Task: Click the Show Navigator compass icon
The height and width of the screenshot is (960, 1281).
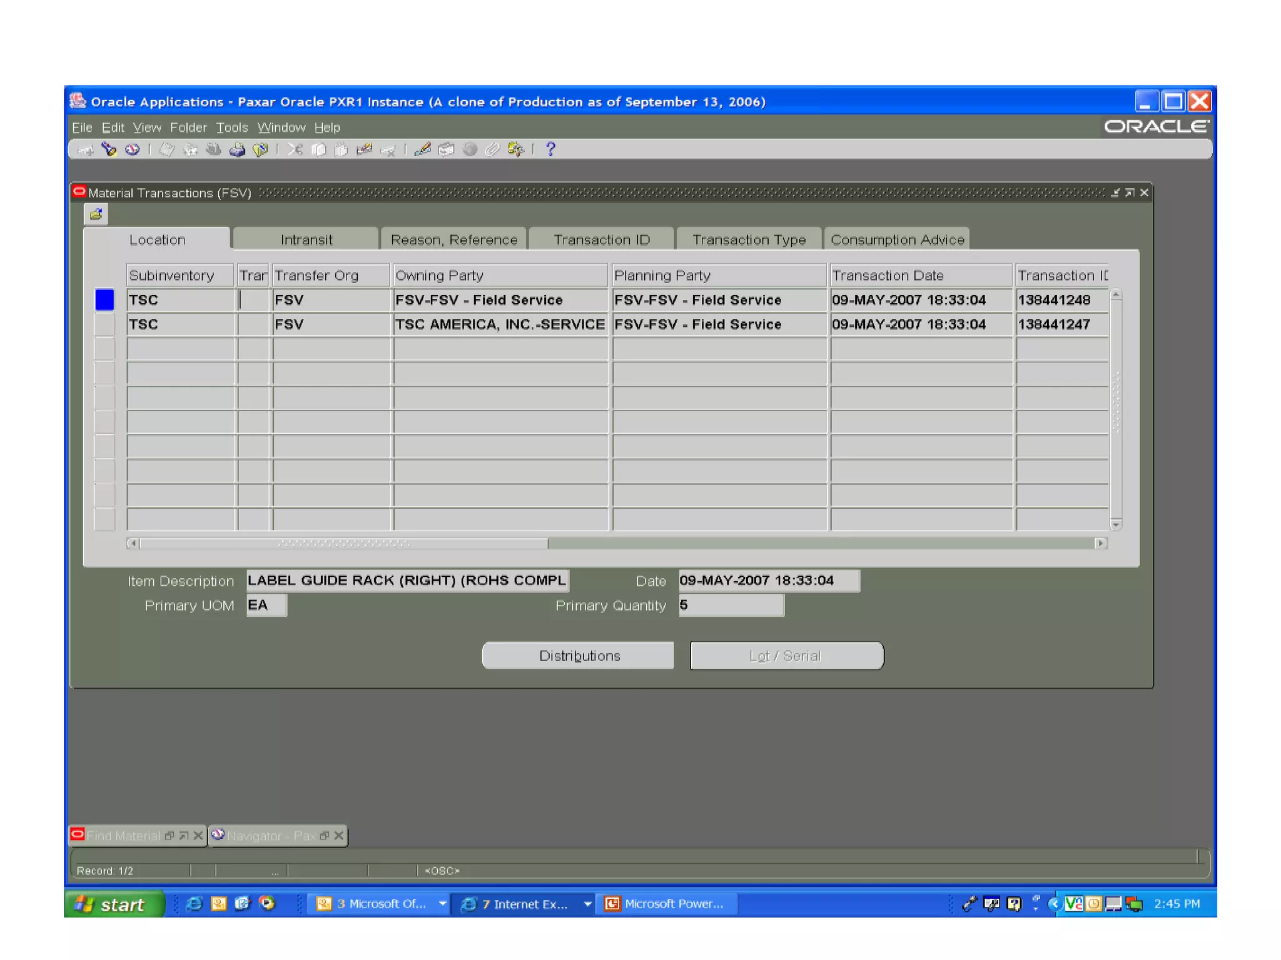Action: 133,150
